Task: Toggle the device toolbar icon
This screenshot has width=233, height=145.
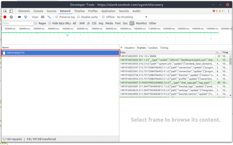Action: click(11, 11)
